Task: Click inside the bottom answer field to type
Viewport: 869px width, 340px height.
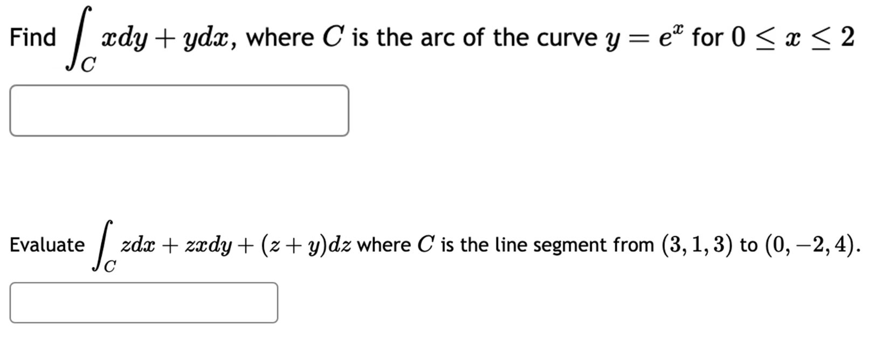Action: (x=143, y=301)
